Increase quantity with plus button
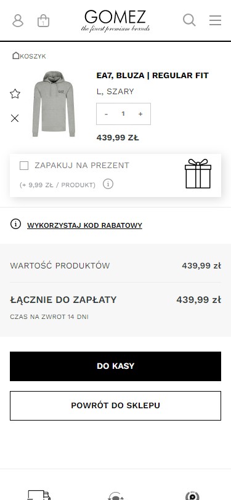This screenshot has height=500, width=231. coord(140,114)
